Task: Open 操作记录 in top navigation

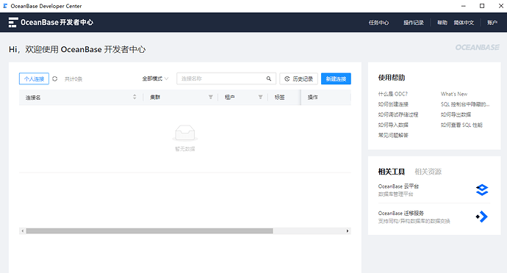Action: 413,23
